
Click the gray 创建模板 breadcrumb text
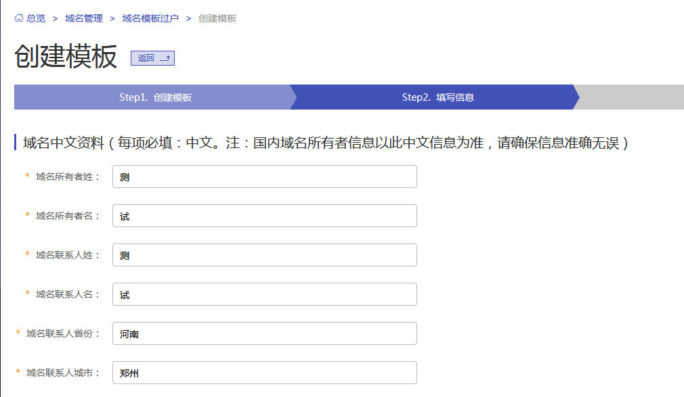[217, 18]
